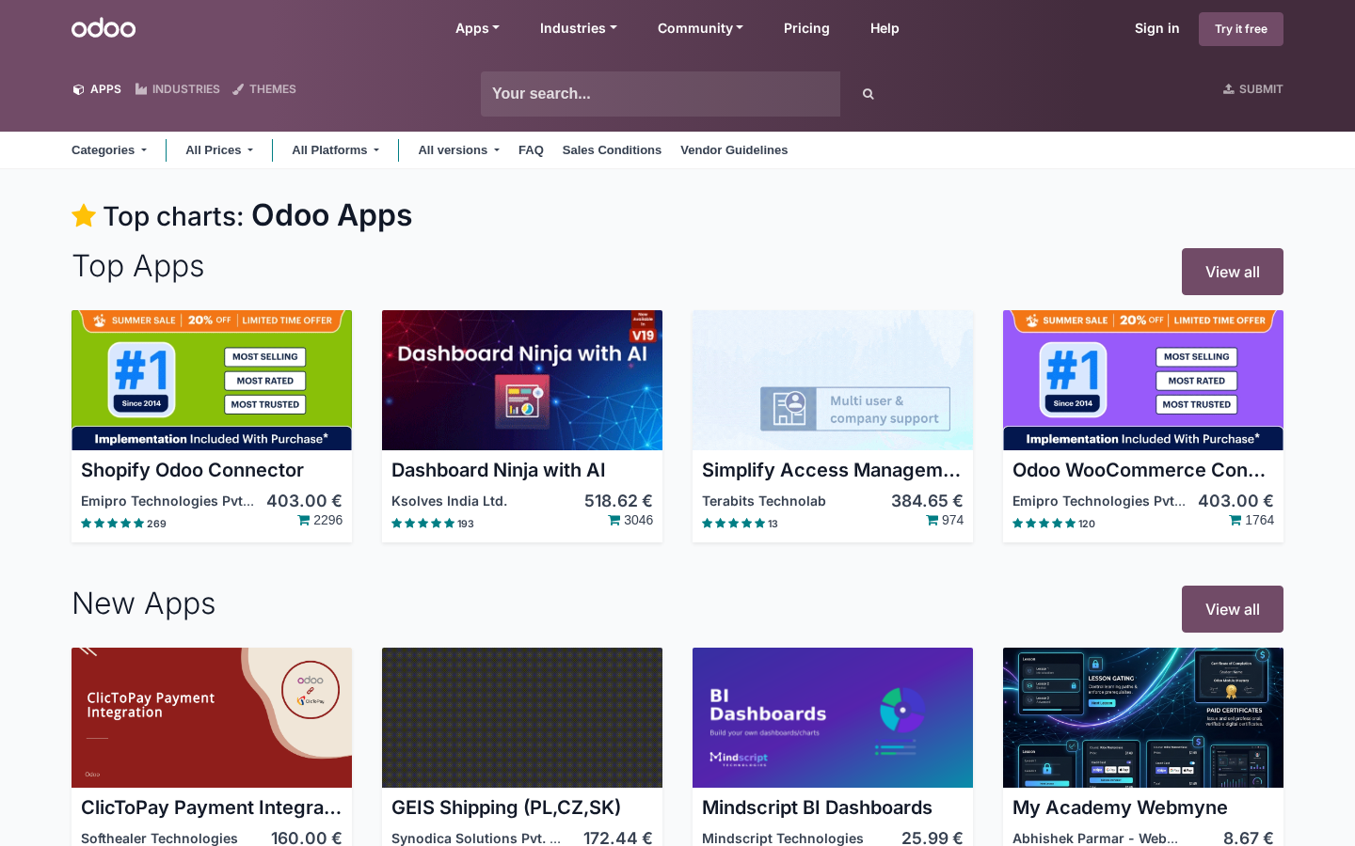
Task: Open the All Prices filter
Action: pos(219,150)
